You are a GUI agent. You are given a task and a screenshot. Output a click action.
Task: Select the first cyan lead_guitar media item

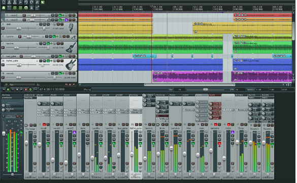[x=144, y=56]
